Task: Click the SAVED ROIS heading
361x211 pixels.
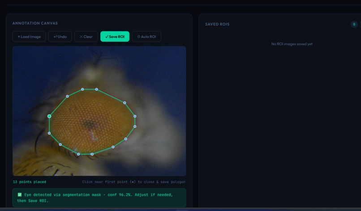Action: 217,24
